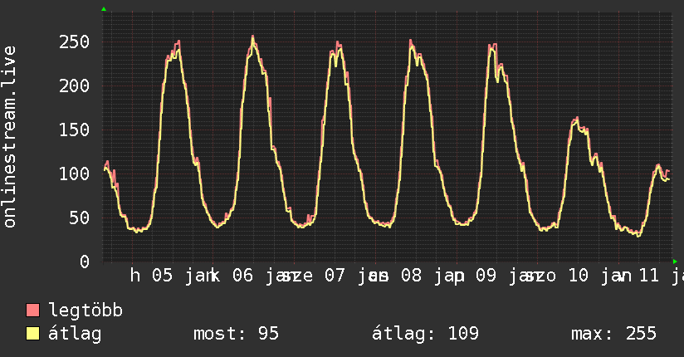Click the 05 date label
Image resolution: width=684 pixels, height=357 pixels.
(162, 276)
